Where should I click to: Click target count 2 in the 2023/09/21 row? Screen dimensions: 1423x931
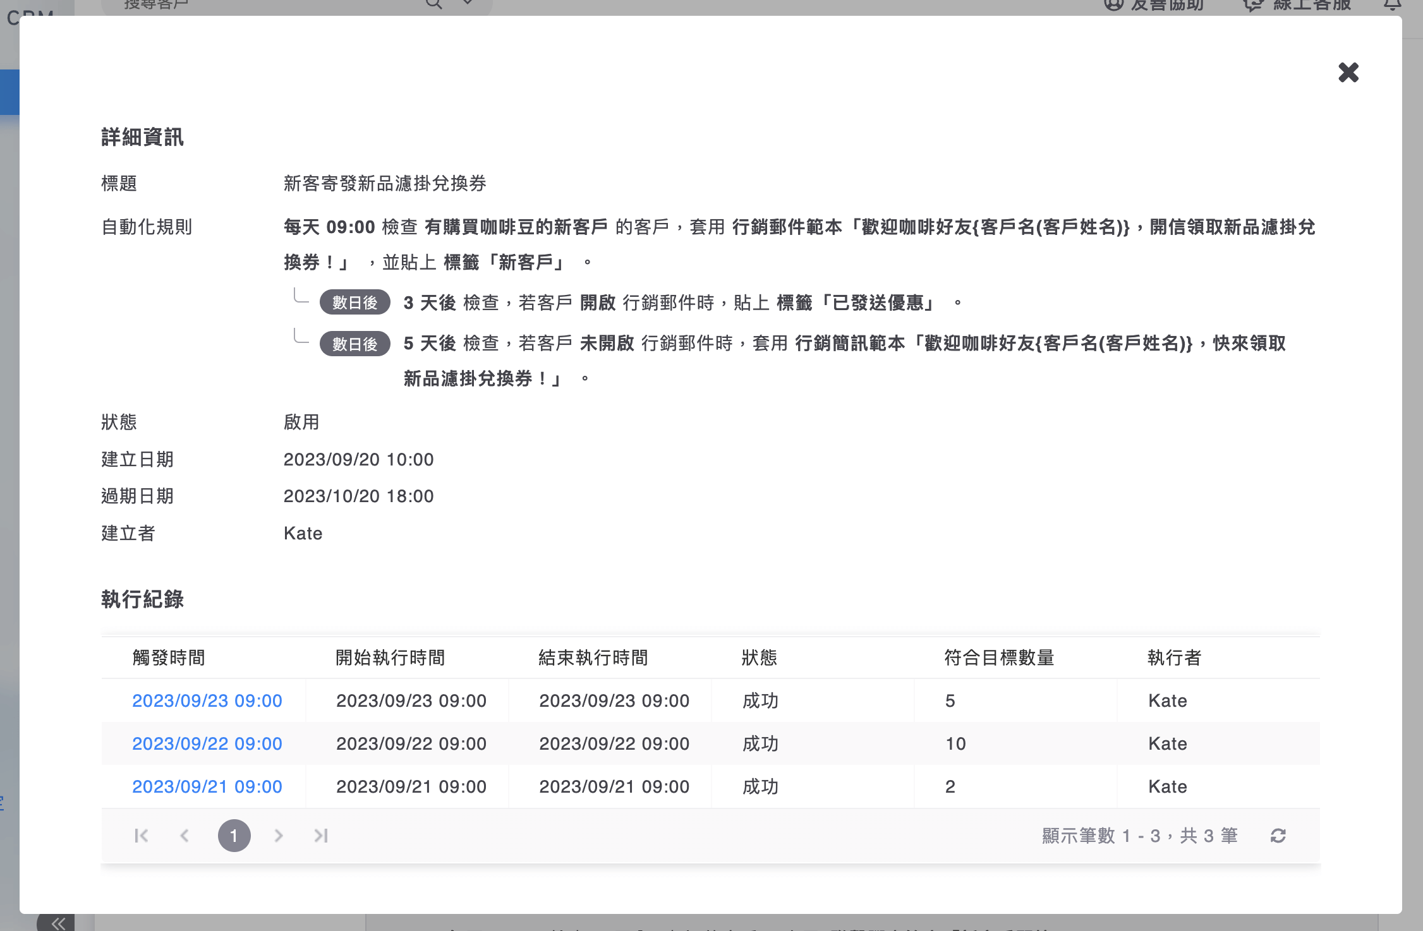(x=950, y=786)
